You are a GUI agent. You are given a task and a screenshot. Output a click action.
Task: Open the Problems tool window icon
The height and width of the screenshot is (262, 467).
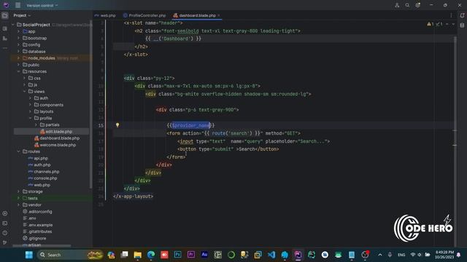pos(5,233)
